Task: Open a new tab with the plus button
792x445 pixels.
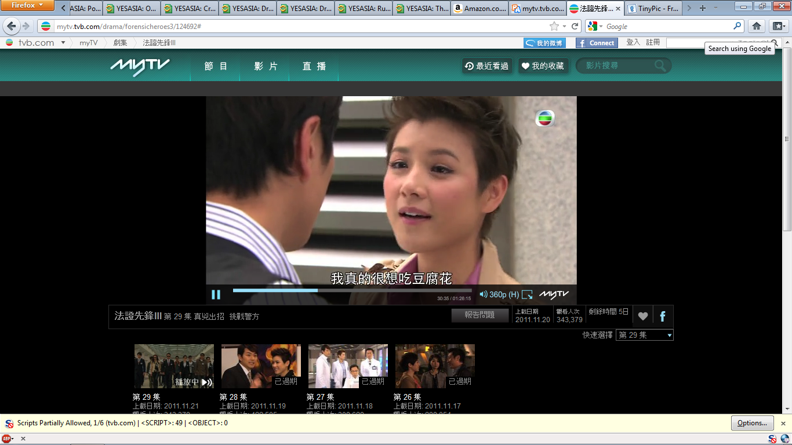Action: tap(703, 8)
